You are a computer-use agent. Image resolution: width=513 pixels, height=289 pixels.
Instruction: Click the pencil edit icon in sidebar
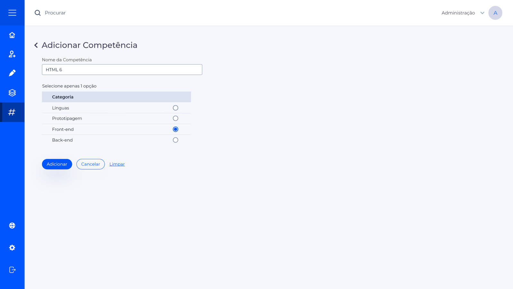(x=12, y=73)
